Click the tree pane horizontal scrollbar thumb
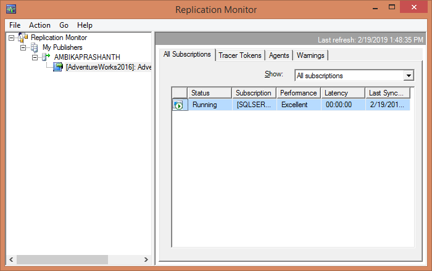 62,260
